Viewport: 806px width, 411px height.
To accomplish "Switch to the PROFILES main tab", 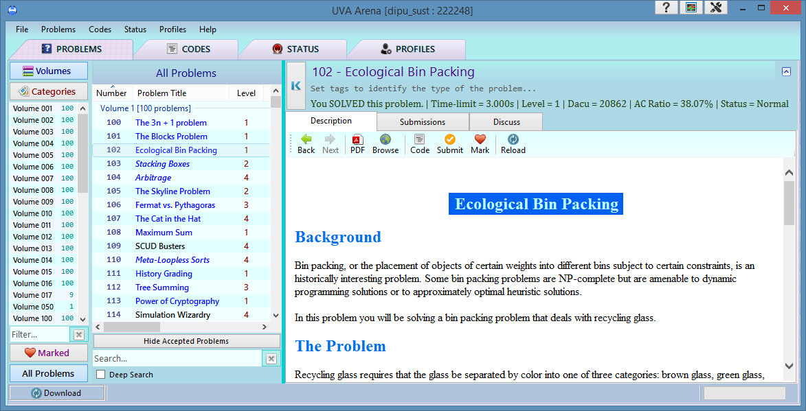I will tap(407, 49).
